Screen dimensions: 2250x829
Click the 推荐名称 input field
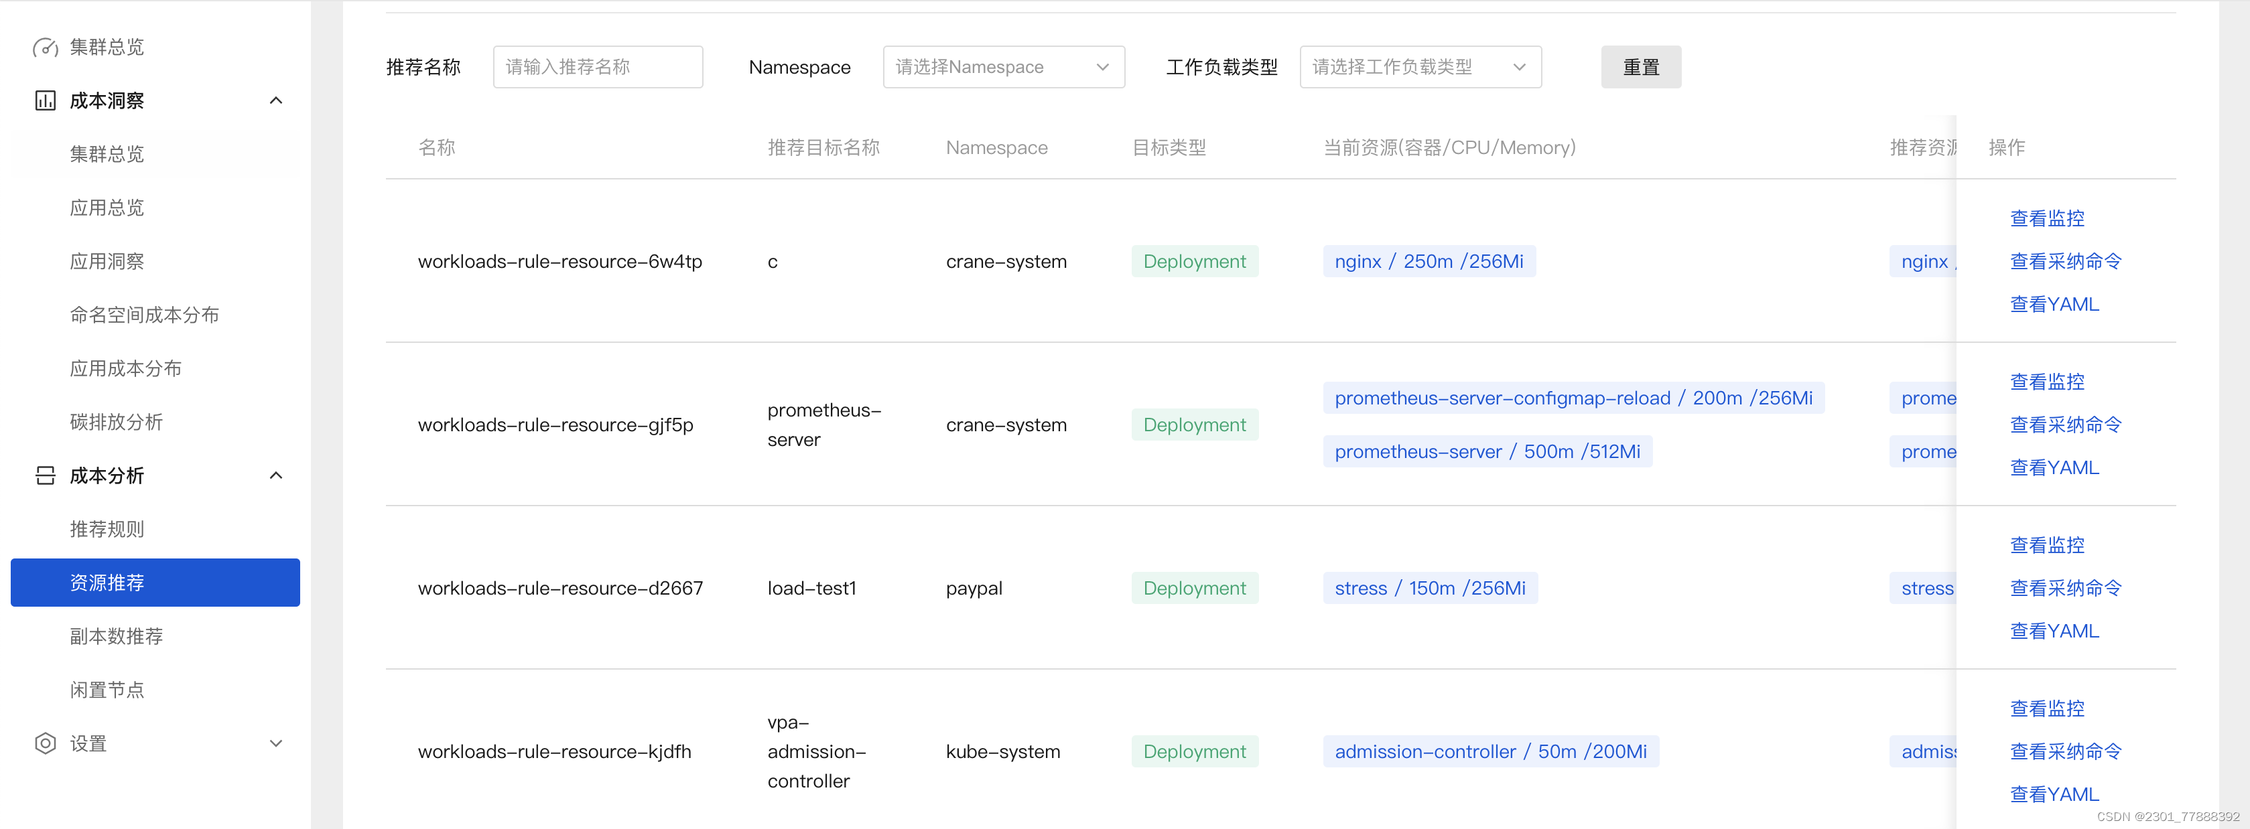click(598, 66)
